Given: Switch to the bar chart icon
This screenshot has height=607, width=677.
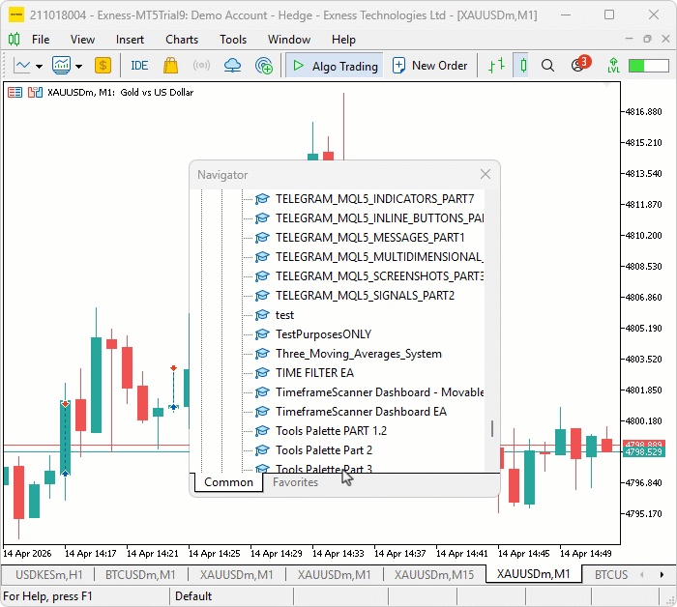Looking at the screenshot, I should coord(496,66).
